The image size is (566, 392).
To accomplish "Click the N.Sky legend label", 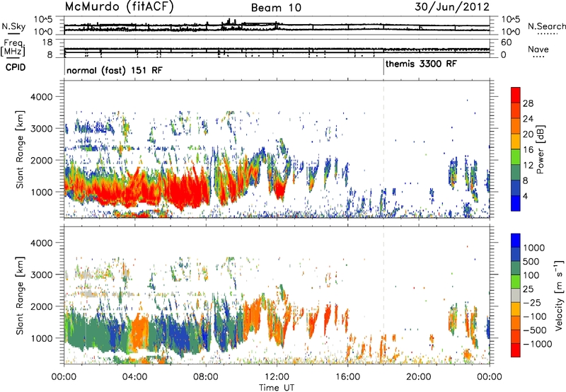I will click(x=13, y=26).
